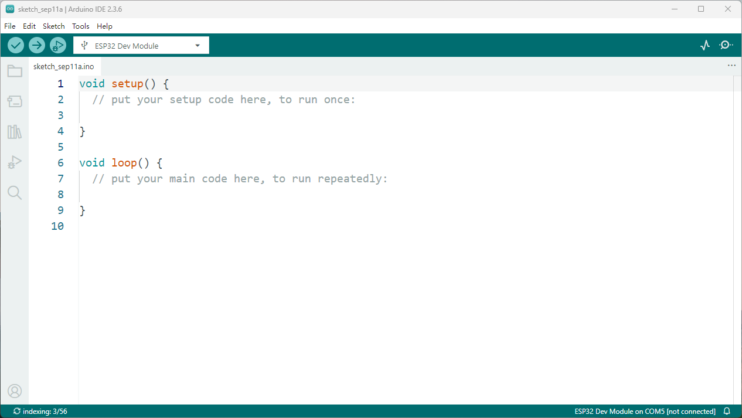Screen dimensions: 742x418
Task: Open the Help menu
Action: point(104,26)
